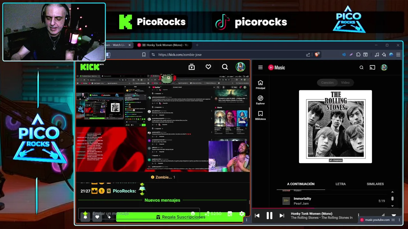Screen dimensions: 408x229
Task: Open Kick chat settings gear
Action: (x=242, y=214)
